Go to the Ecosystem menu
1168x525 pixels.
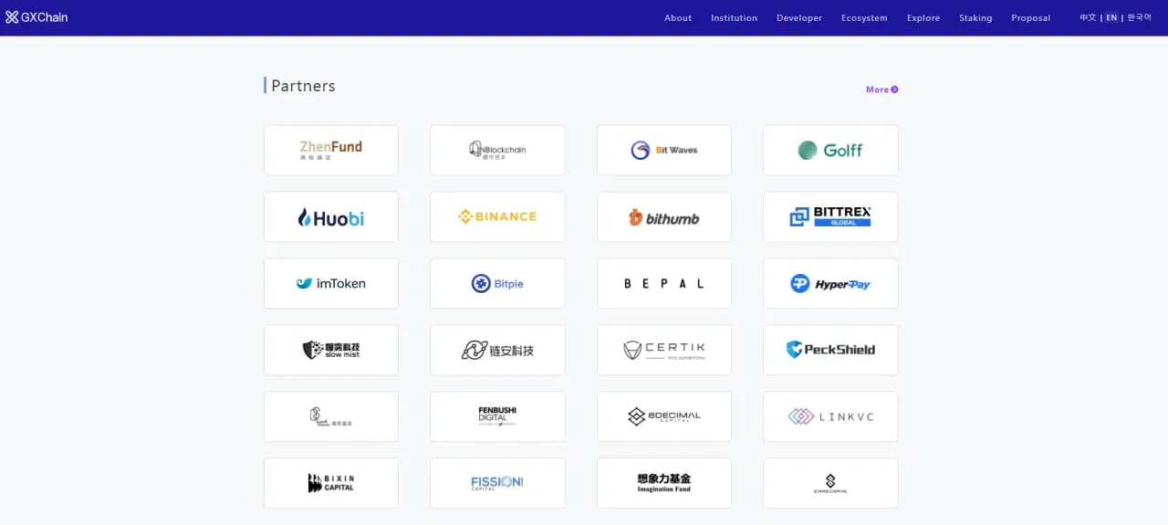tap(864, 18)
